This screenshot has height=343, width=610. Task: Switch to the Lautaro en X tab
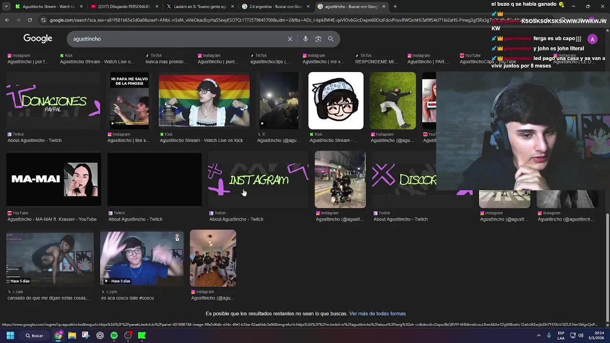[x=199, y=7]
